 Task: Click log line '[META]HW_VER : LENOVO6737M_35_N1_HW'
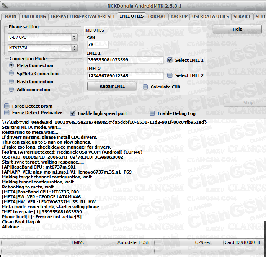coord(49,202)
